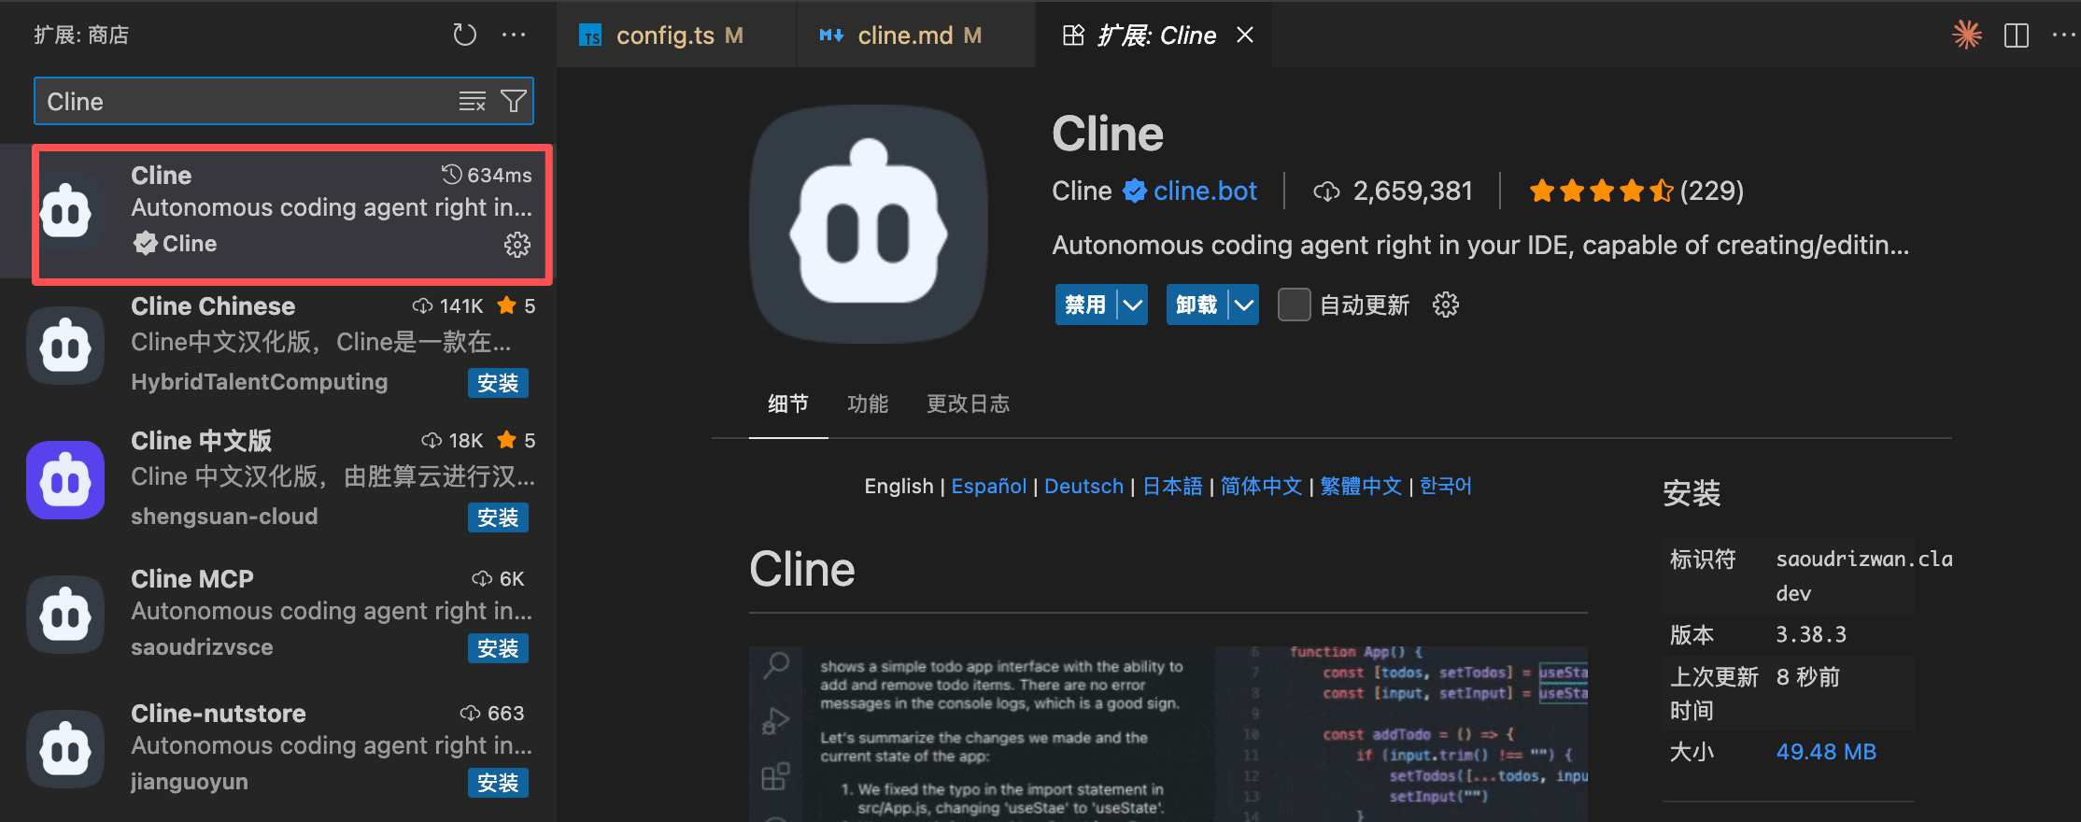The image size is (2081, 822).
Task: Click the 扩展: 商店 panel title
Action: [81, 35]
